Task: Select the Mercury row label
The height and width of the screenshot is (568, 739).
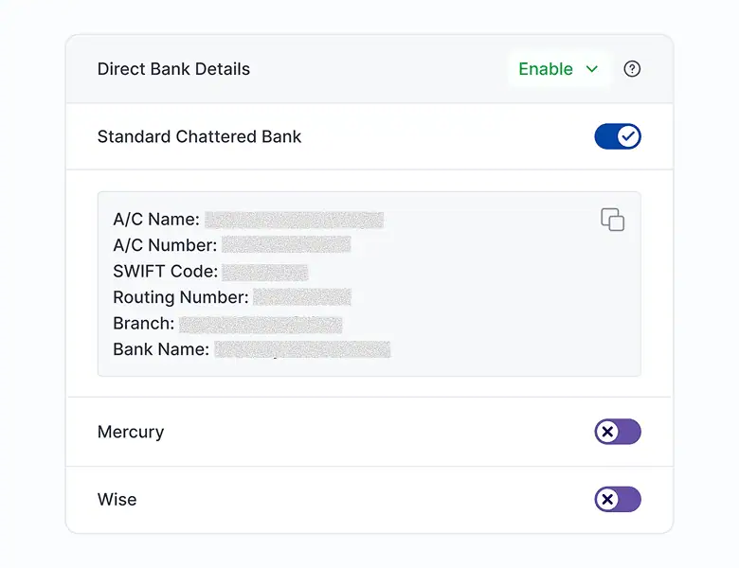Action: (x=131, y=432)
